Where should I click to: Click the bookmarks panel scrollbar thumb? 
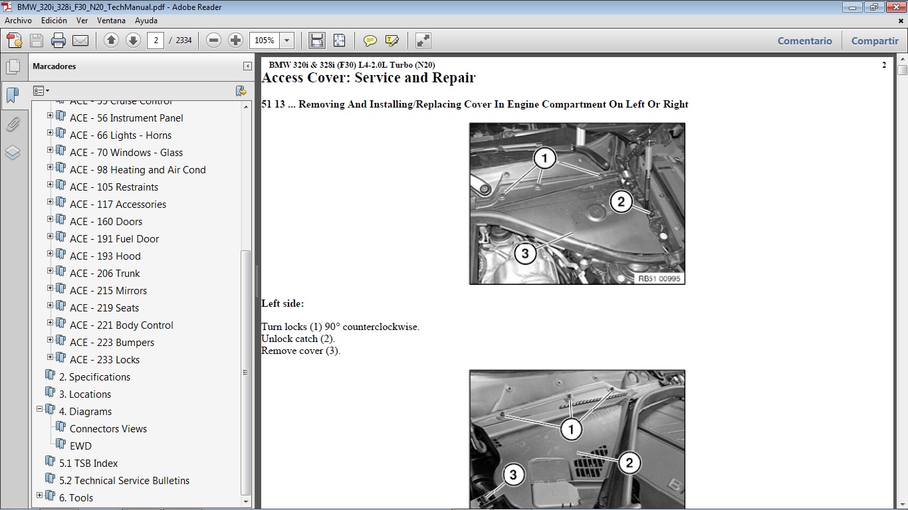tap(246, 373)
